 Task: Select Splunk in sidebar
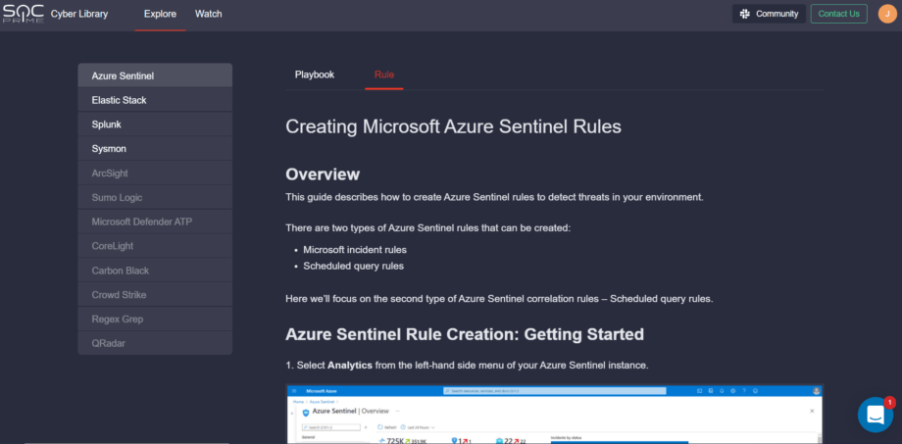click(155, 124)
